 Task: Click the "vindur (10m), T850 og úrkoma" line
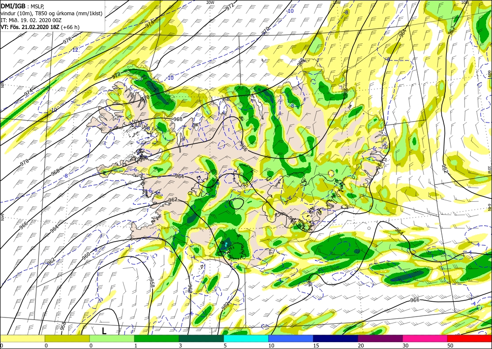(x=51, y=13)
